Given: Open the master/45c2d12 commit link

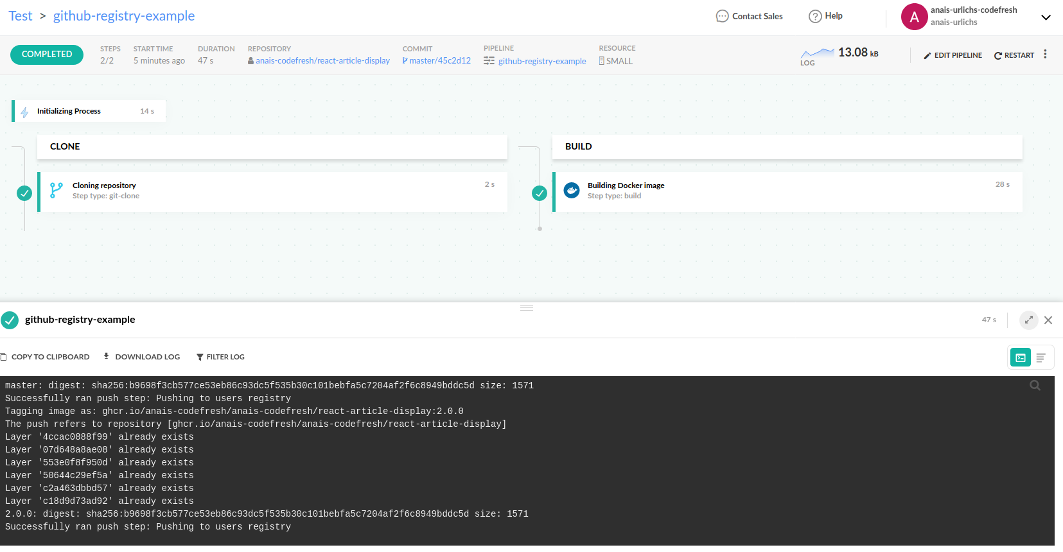Looking at the screenshot, I should click(x=439, y=61).
